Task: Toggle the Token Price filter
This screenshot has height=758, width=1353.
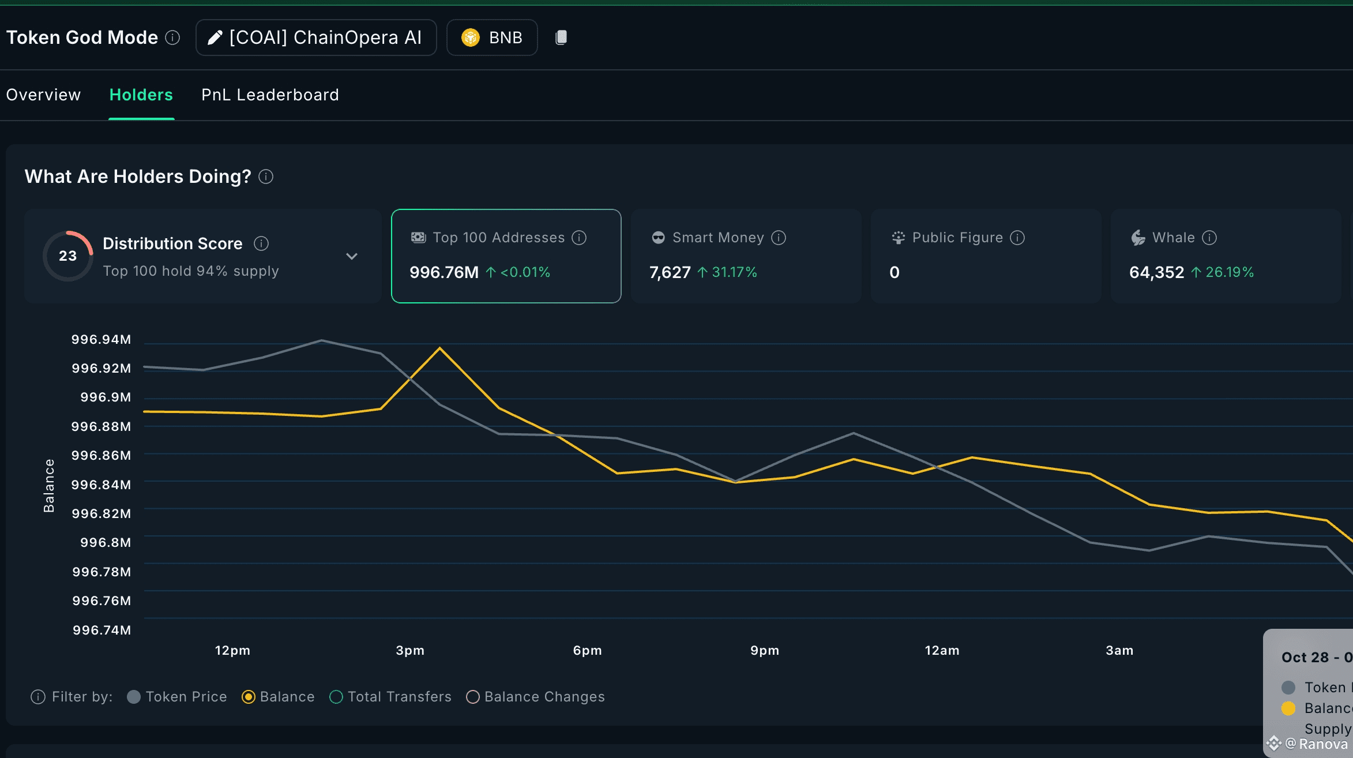Action: click(134, 697)
